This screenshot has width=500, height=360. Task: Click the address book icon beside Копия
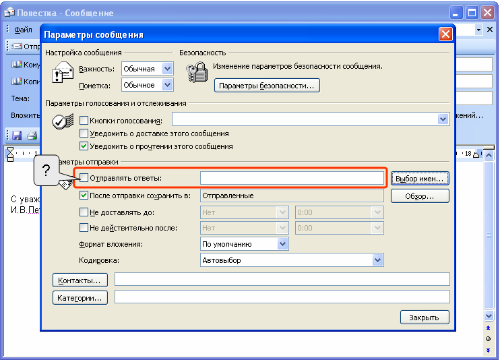pos(16,82)
